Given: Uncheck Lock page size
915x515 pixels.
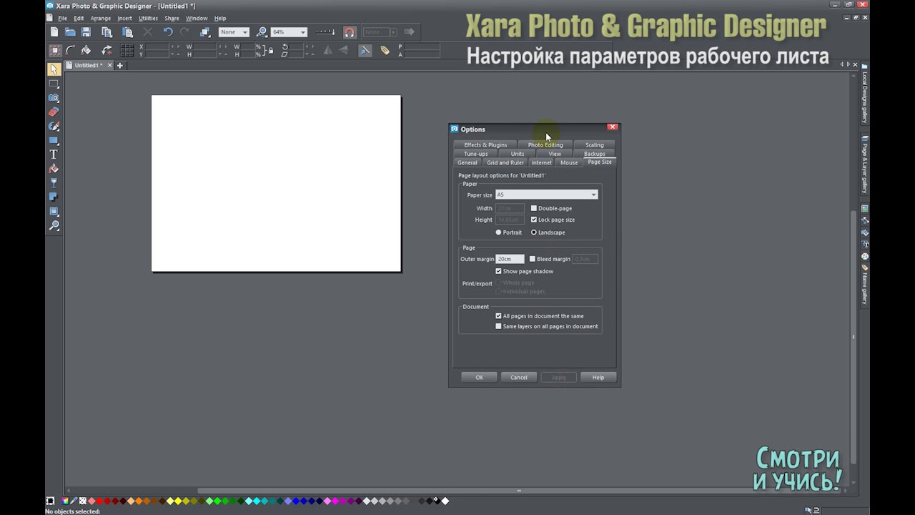Looking at the screenshot, I should [x=533, y=220].
